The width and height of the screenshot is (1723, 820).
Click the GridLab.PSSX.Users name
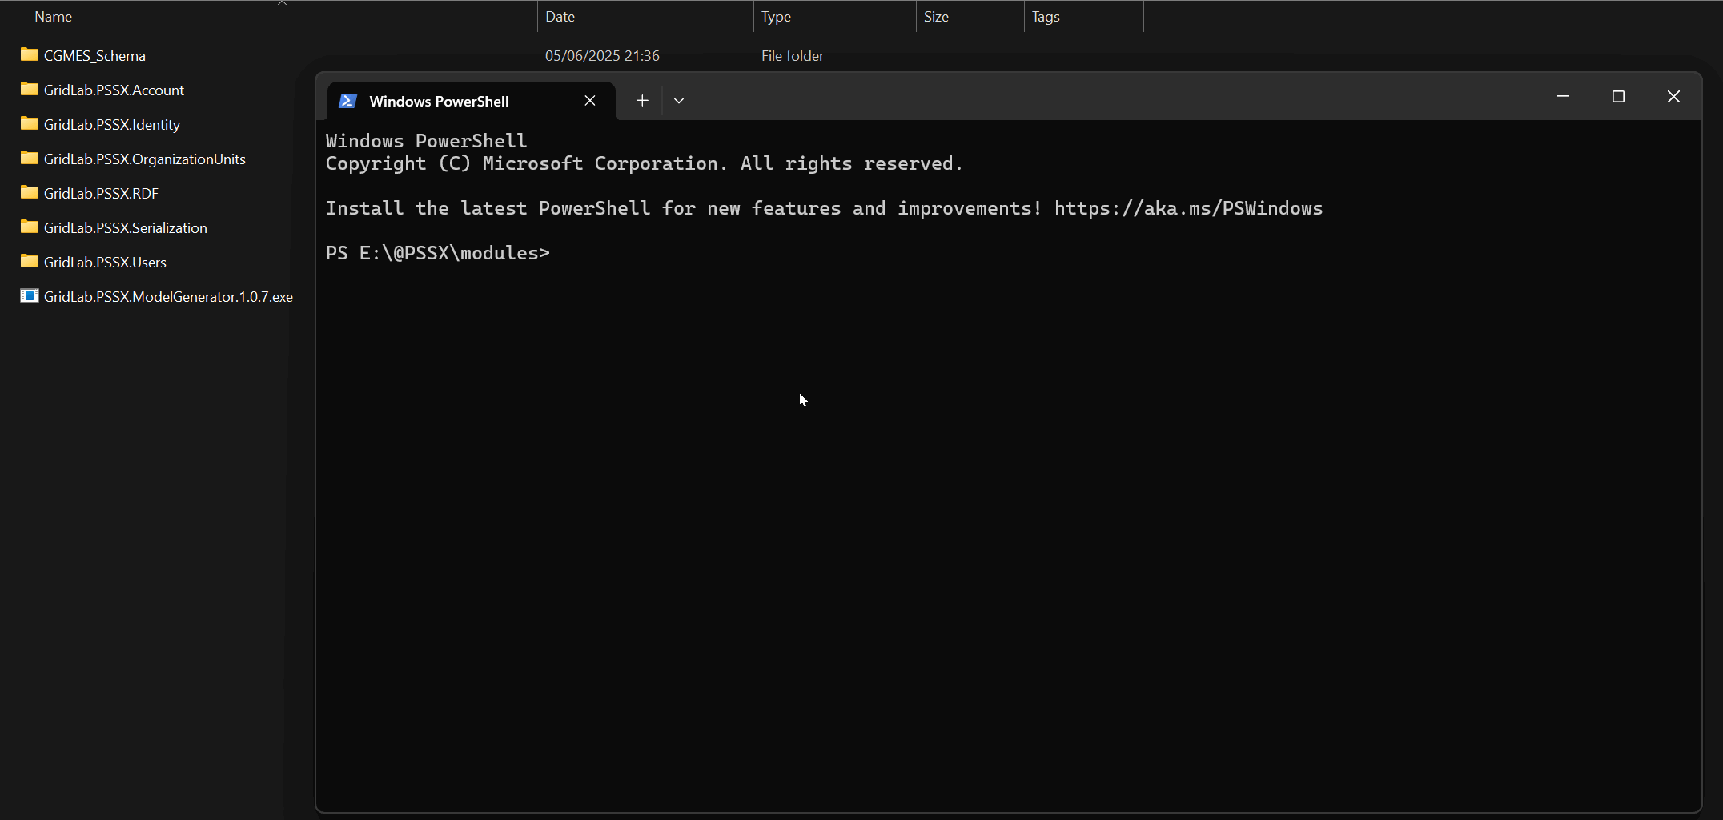click(105, 263)
